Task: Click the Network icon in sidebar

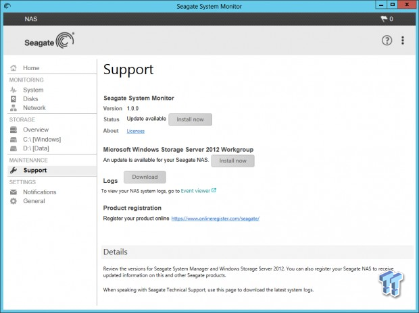Action: click(14, 107)
